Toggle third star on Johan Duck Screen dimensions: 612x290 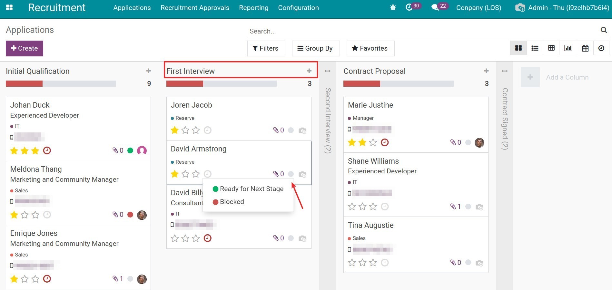[35, 150]
